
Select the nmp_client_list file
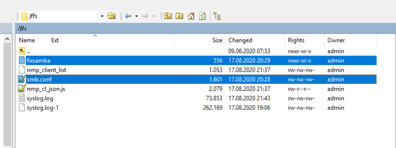(x=197, y=70)
